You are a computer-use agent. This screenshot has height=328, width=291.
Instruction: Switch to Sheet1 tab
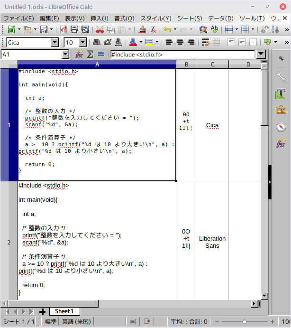click(64, 311)
